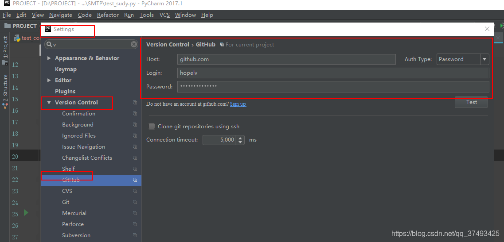Click the Connection timeout value field
Image resolution: width=504 pixels, height=242 pixels.
tap(219, 140)
